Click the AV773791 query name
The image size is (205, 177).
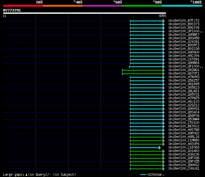12,10
